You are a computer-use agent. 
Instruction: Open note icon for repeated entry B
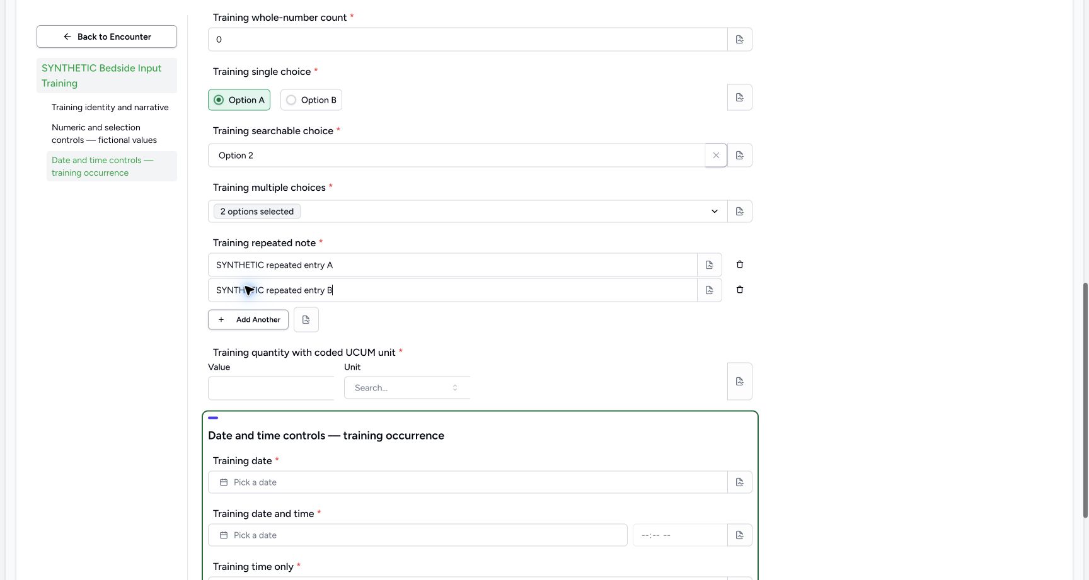pyautogui.click(x=710, y=290)
